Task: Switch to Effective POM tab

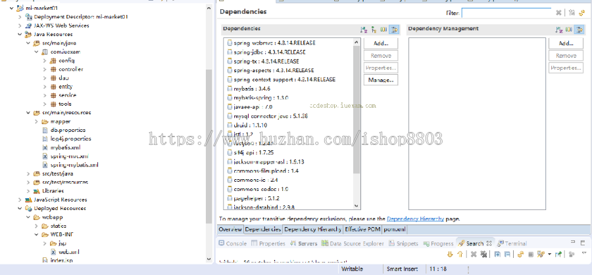Action: 362,229
